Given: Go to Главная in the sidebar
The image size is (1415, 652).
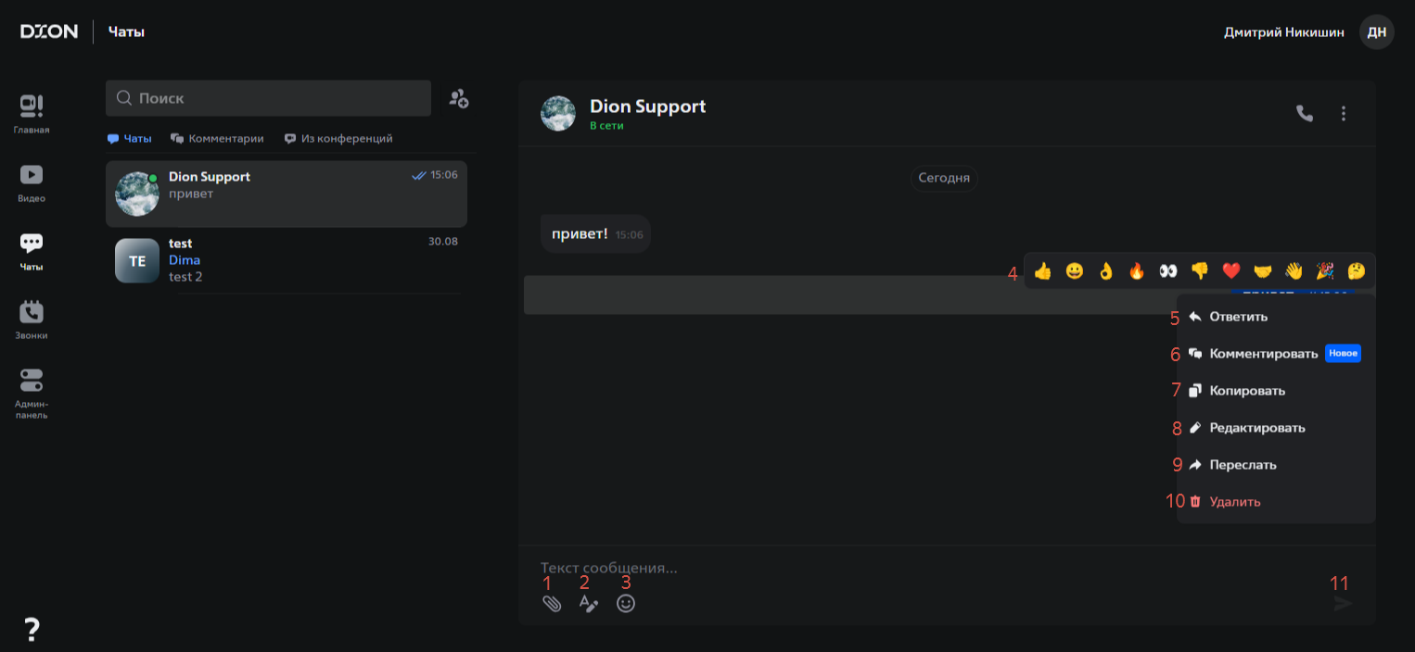Looking at the screenshot, I should coord(32,113).
